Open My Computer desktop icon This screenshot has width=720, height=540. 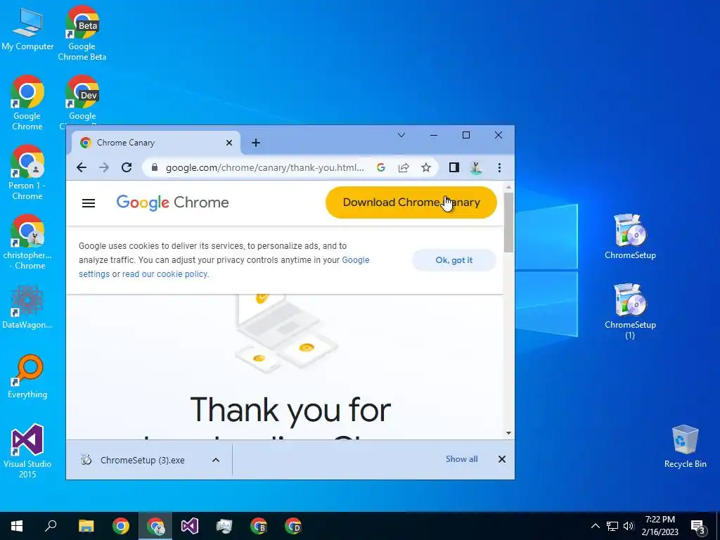pos(27,30)
